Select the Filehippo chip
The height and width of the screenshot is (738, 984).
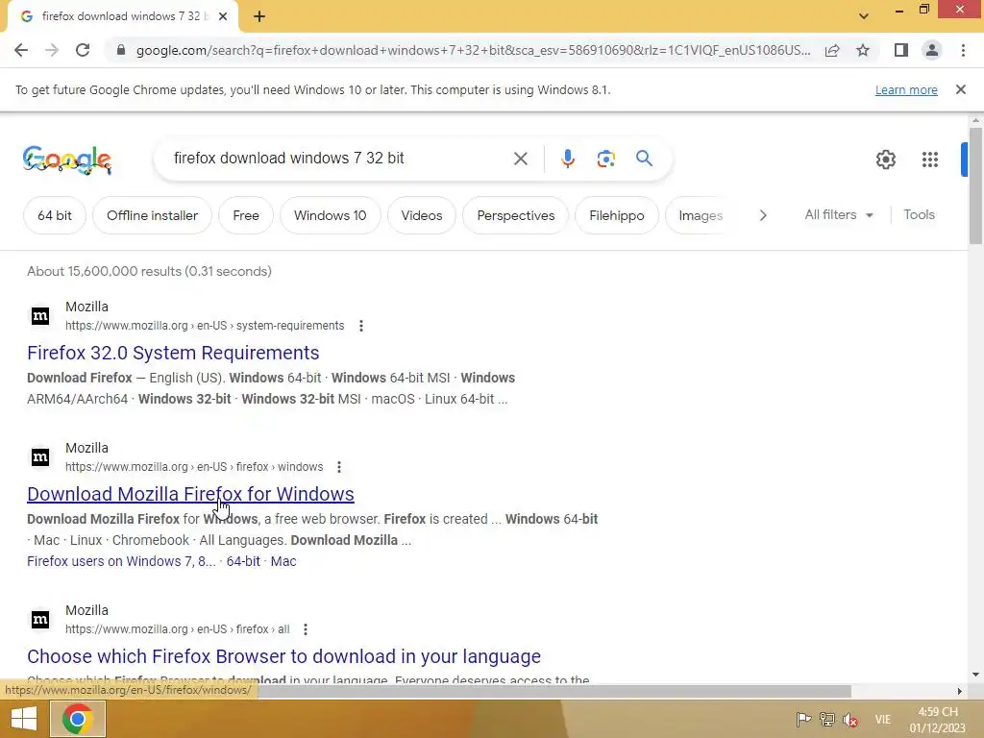(x=617, y=215)
